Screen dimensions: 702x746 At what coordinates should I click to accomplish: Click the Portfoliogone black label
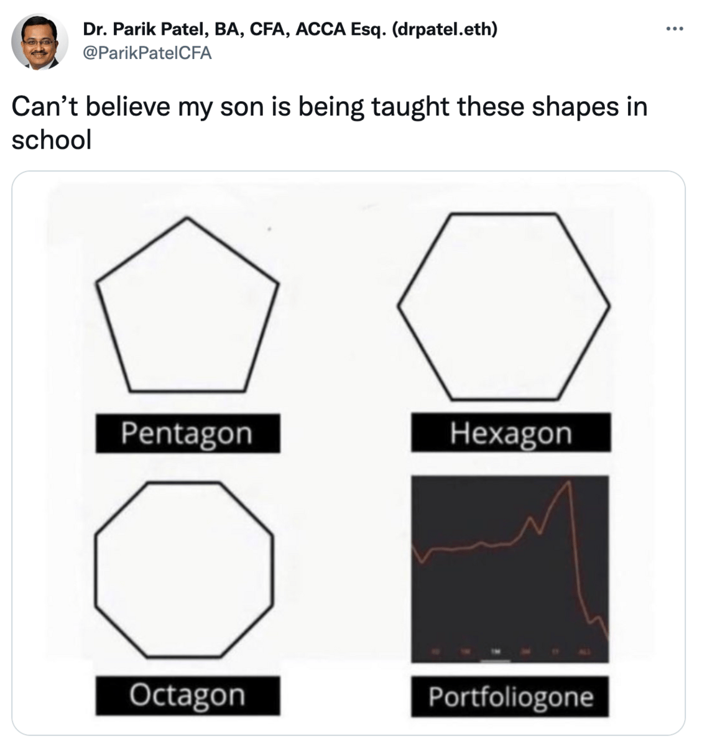(x=510, y=697)
